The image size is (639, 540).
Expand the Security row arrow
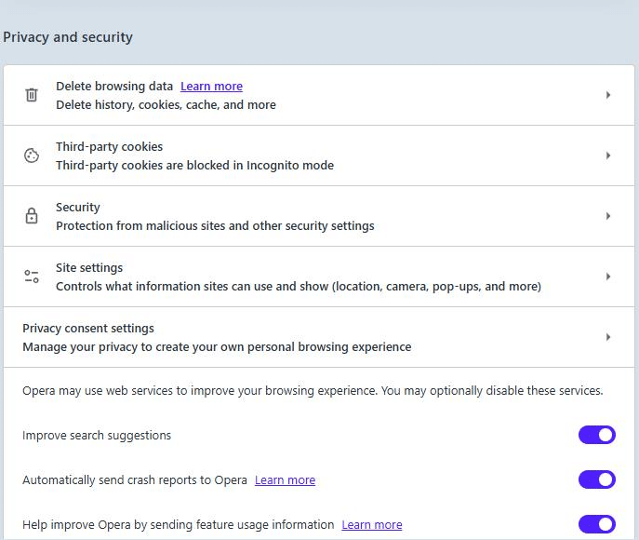[608, 216]
